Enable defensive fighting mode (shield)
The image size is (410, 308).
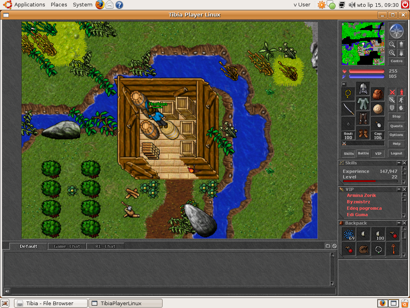point(392,108)
